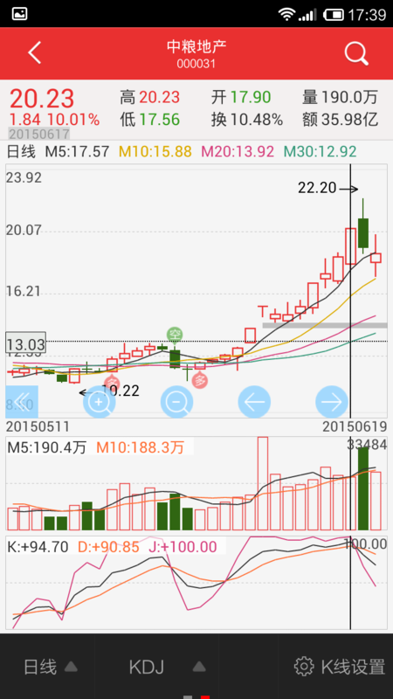Select the 中粮地产 000031 title
Image resolution: width=393 pixels, height=699 pixels.
click(x=196, y=54)
